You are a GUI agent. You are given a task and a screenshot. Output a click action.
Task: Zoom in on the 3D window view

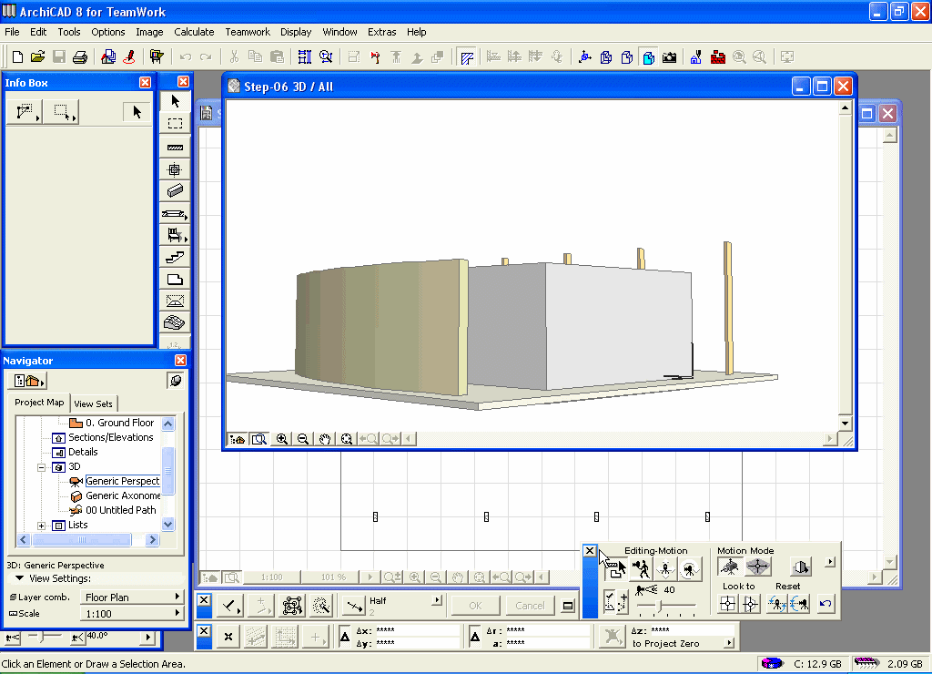point(282,439)
